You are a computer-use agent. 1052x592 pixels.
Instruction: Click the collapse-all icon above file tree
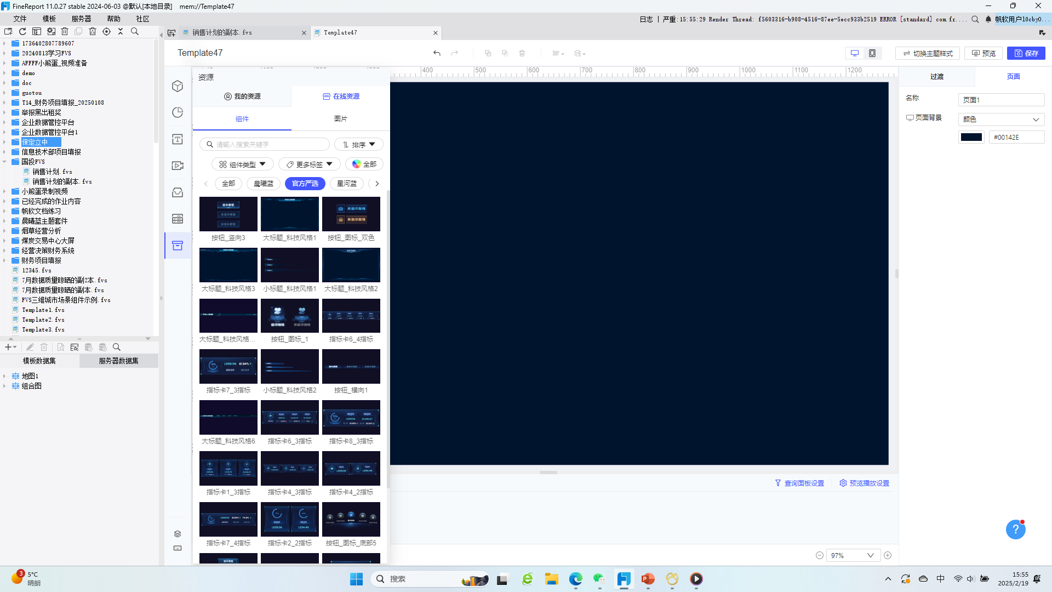(121, 31)
